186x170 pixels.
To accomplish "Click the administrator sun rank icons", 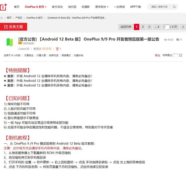I will coord(47,49).
